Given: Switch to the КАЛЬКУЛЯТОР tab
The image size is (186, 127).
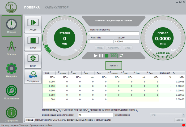Looking at the screenshot, I should coord(57,7).
